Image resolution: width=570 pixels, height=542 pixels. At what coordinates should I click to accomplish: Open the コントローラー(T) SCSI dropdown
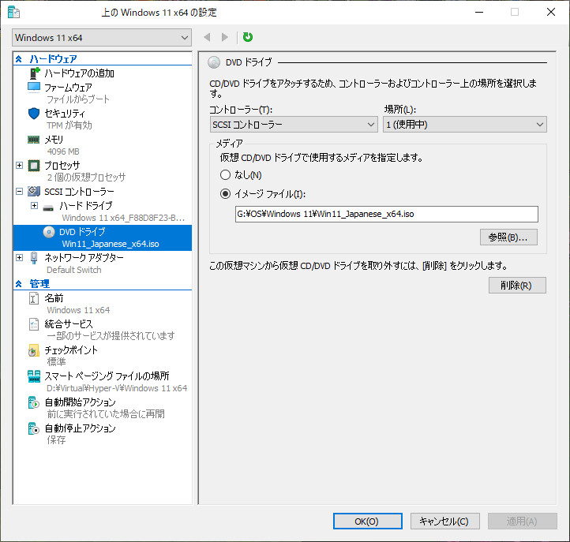point(294,125)
